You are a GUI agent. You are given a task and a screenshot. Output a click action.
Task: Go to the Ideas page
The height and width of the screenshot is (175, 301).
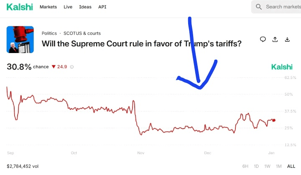coord(85,7)
